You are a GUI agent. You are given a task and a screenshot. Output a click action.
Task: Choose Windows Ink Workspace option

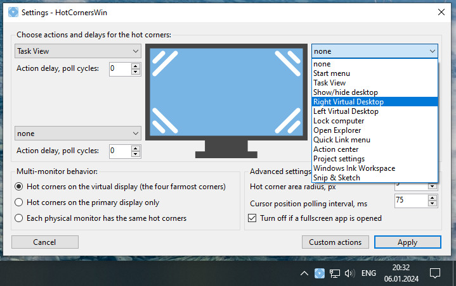375,168
